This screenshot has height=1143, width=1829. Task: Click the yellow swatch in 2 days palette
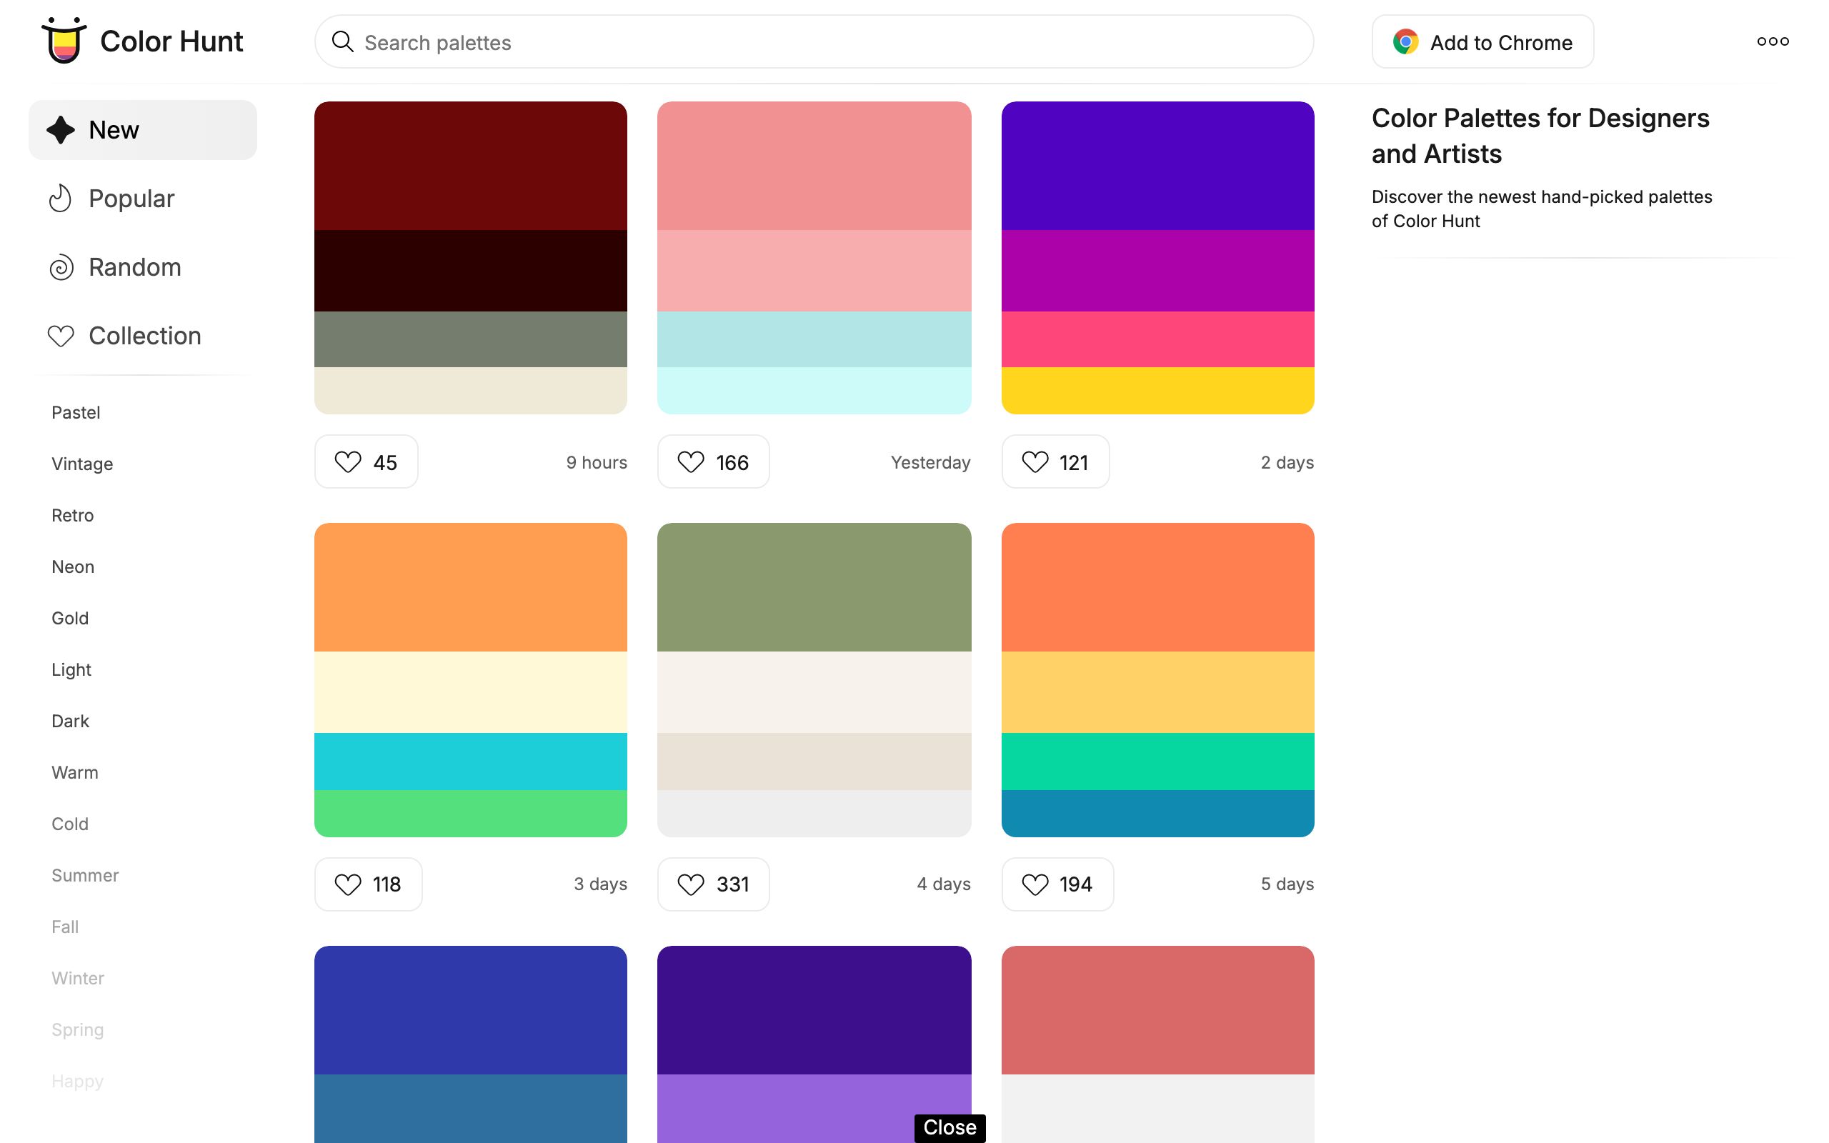[1157, 390]
